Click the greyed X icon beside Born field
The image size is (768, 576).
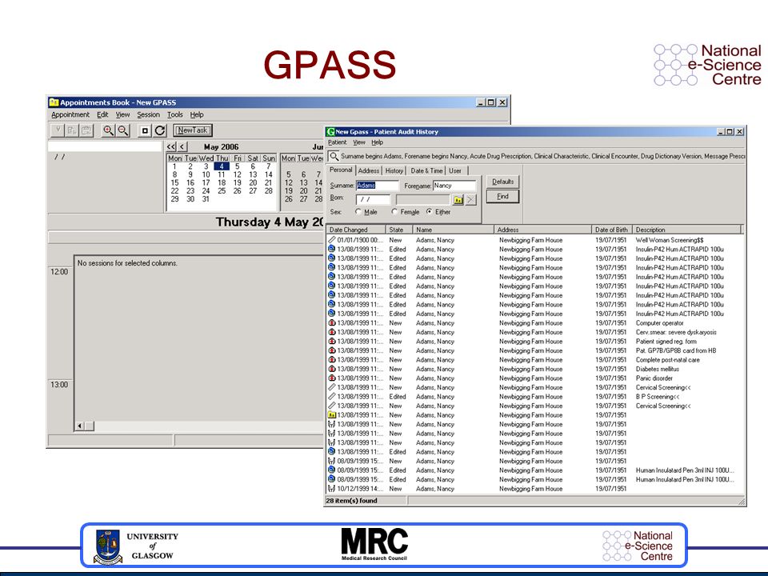[x=470, y=200]
